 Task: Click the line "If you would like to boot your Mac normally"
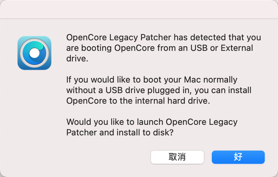coord(152,80)
